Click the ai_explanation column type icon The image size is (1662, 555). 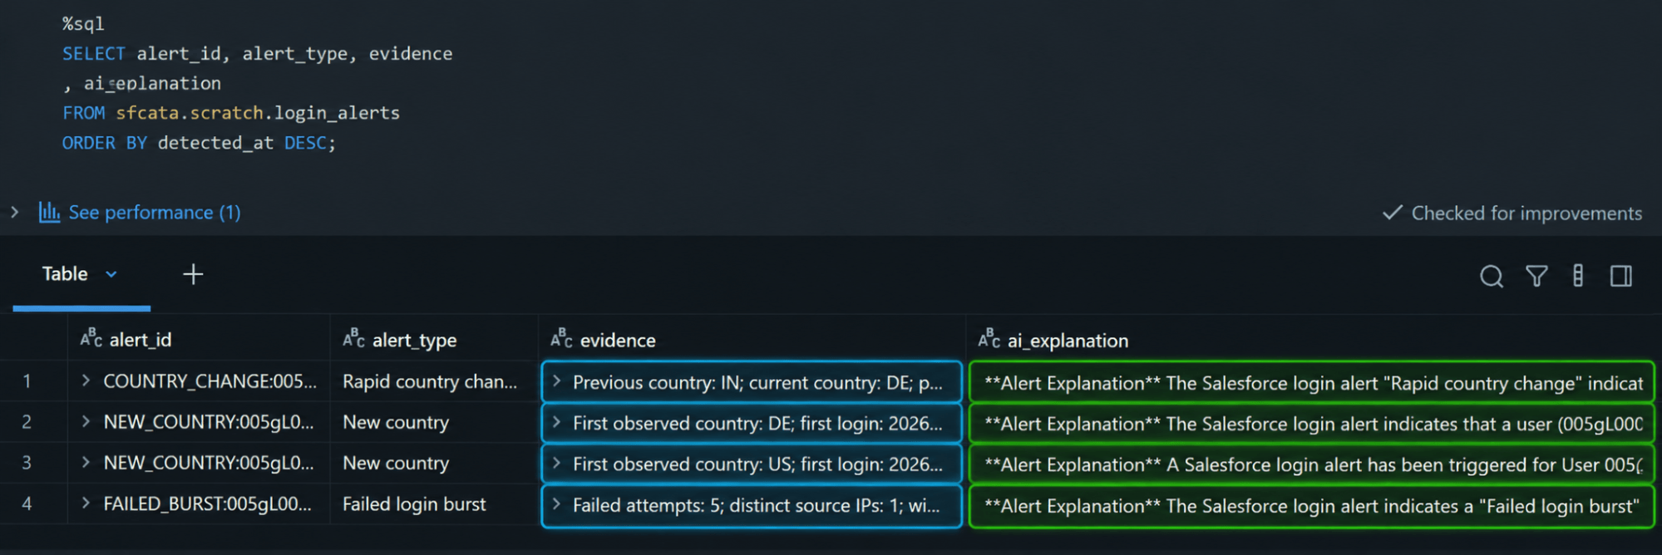click(989, 338)
